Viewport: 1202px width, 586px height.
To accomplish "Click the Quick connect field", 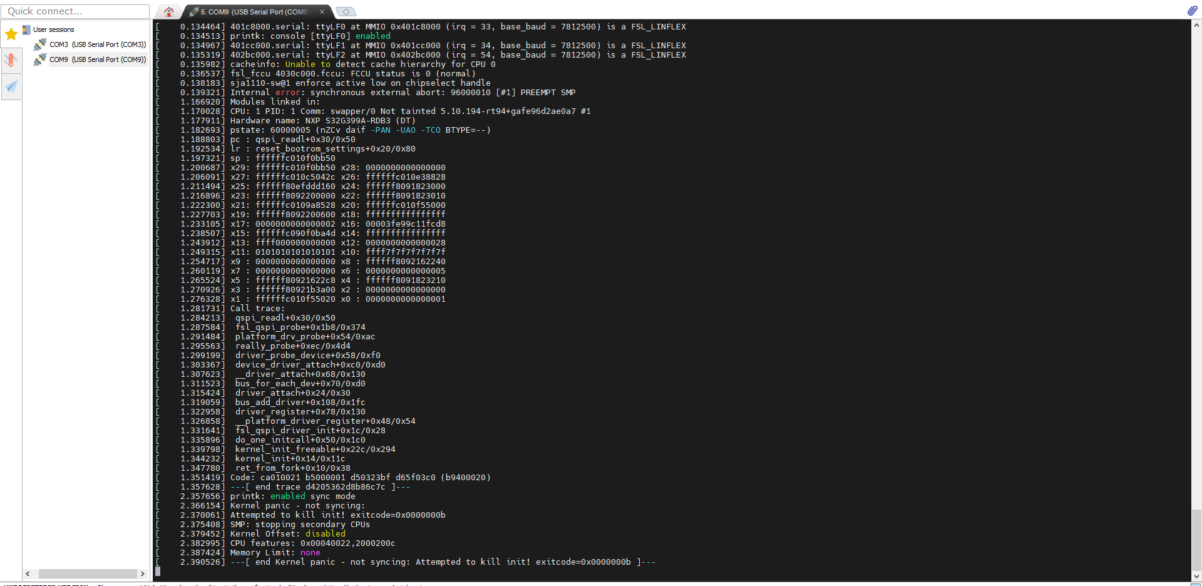I will click(74, 11).
